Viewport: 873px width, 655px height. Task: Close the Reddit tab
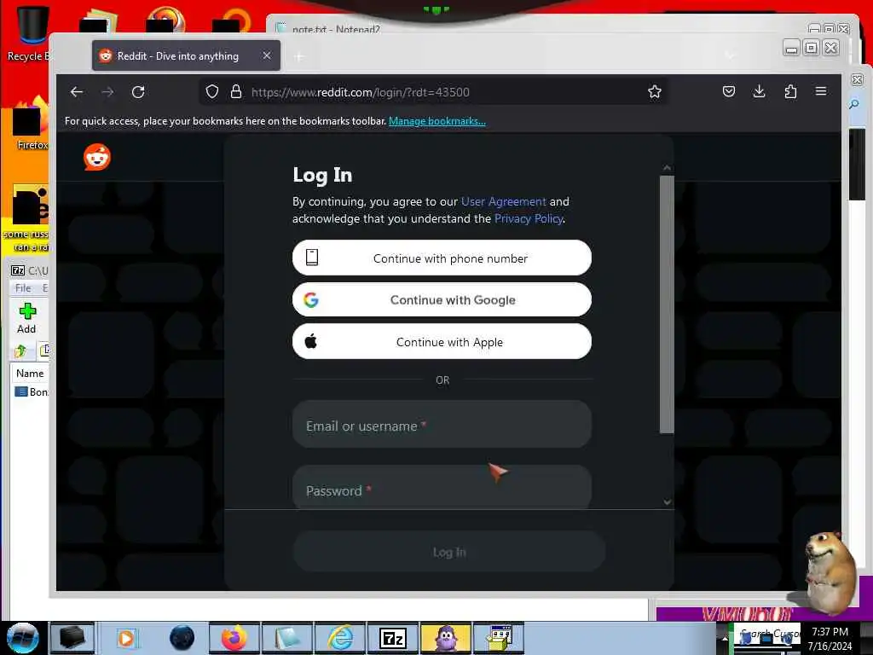pyautogui.click(x=267, y=55)
